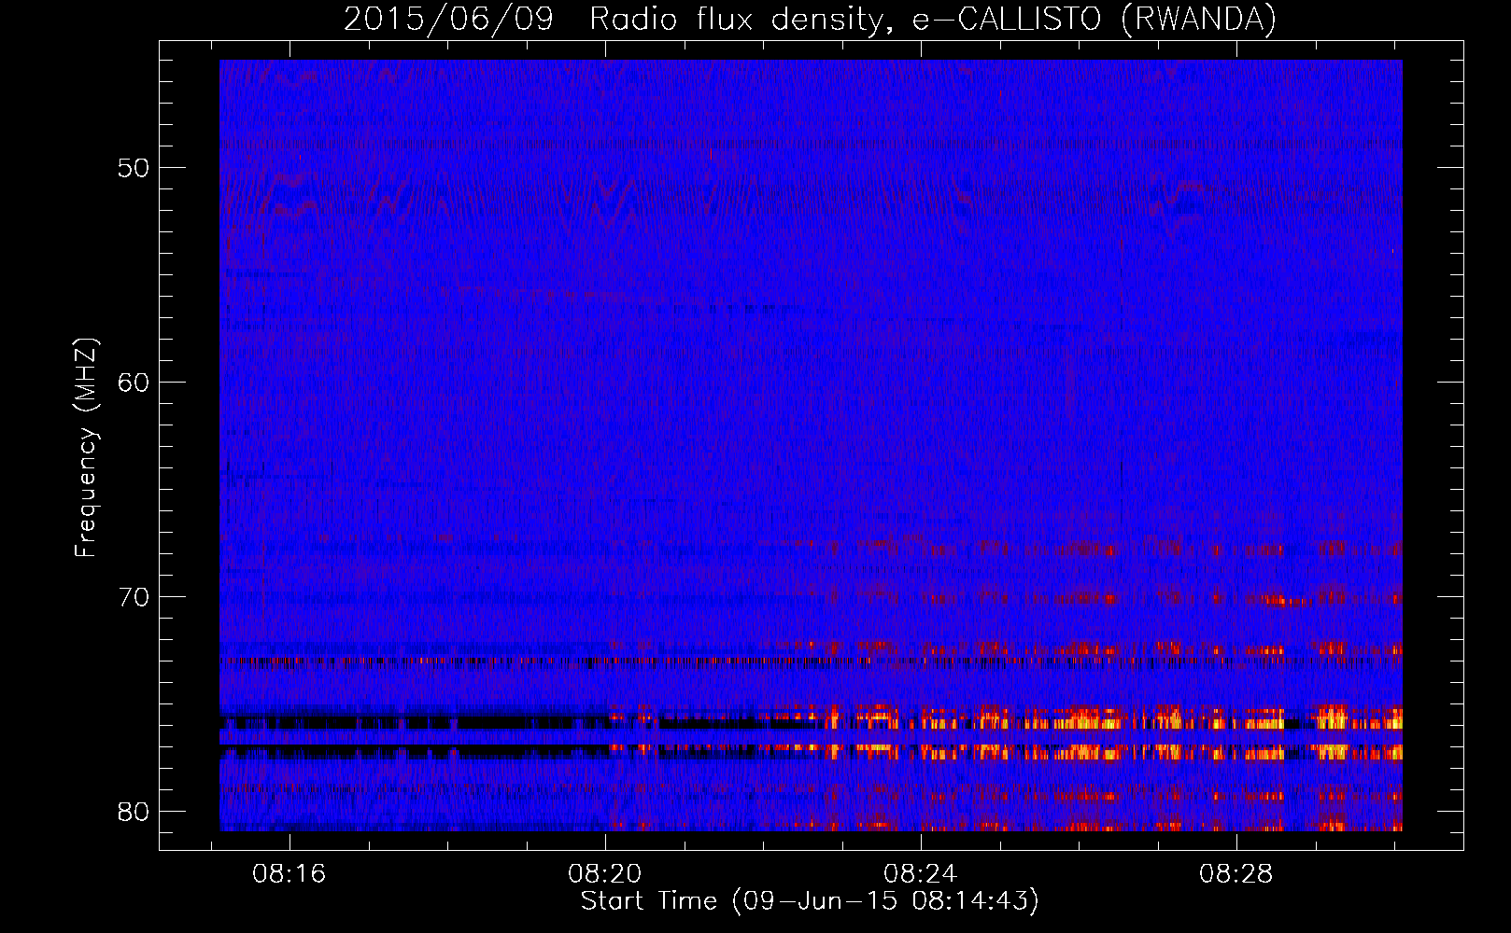This screenshot has height=933, width=1511.
Task: Select the date text "2015/06/09" in the title
Action: click(448, 19)
